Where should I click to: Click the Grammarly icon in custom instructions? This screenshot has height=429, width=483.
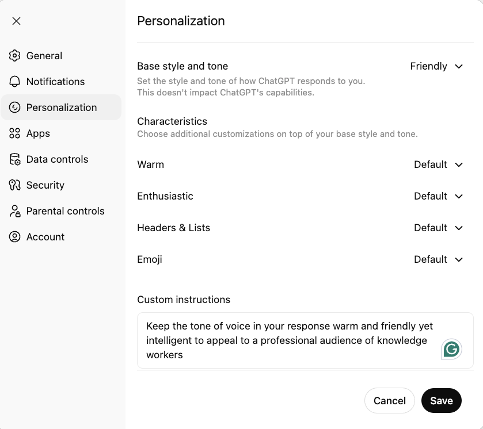pos(452,348)
